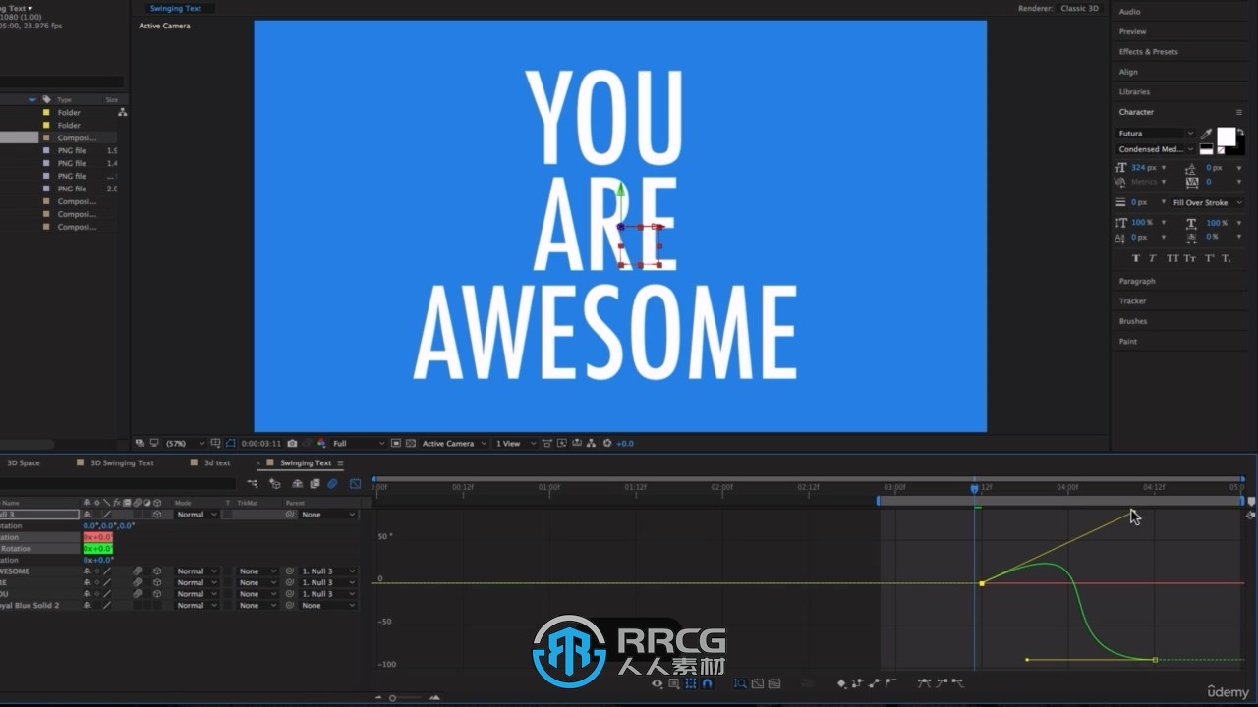Screen dimensions: 1258x707
Task: Click the green highlighted Y Rotation value
Action: pos(98,549)
